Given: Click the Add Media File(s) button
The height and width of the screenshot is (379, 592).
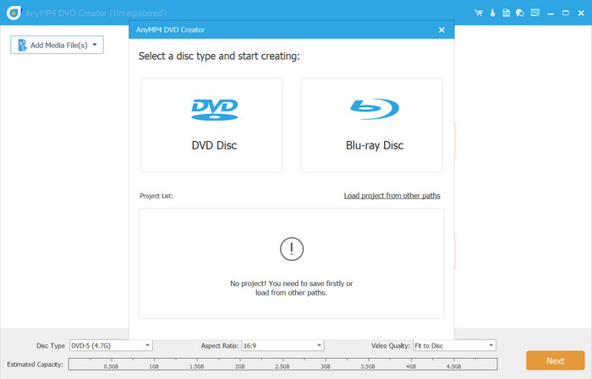Looking at the screenshot, I should pyautogui.click(x=57, y=45).
